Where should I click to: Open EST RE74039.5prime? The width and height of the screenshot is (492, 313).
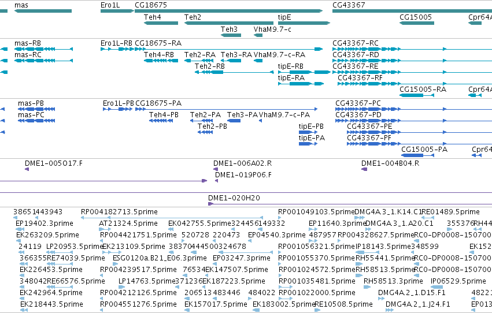(60, 264)
